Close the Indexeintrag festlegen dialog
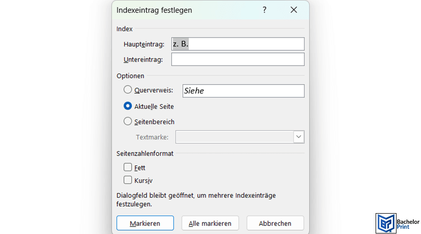421x234 pixels. [x=293, y=10]
